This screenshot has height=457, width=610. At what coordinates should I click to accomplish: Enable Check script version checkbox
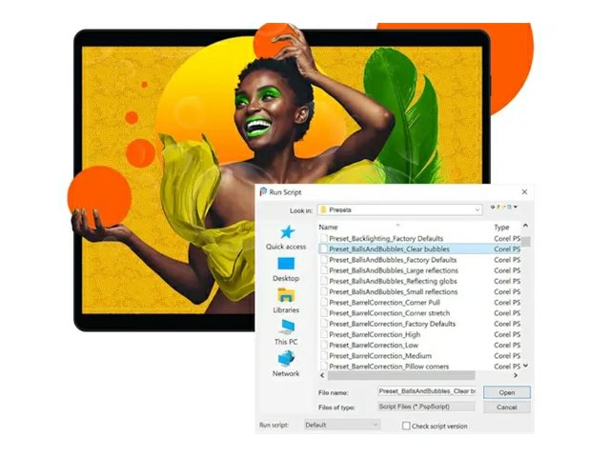point(404,425)
